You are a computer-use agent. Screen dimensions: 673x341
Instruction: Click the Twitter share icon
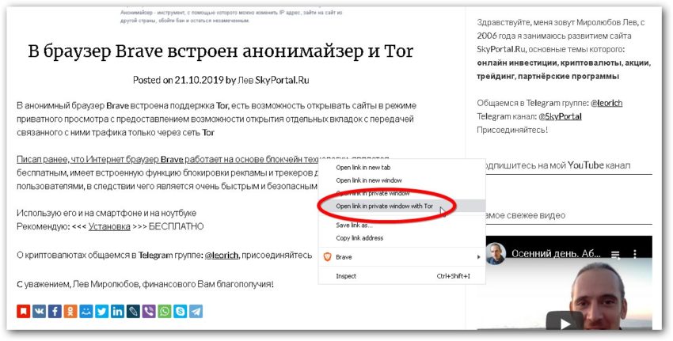pos(101,312)
